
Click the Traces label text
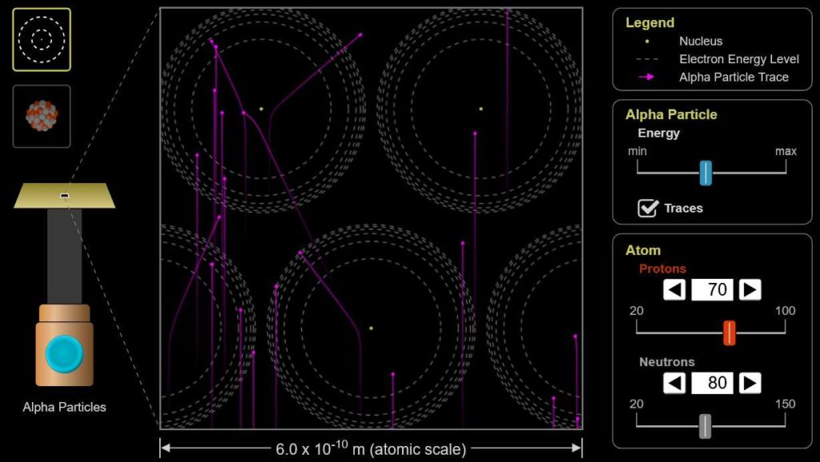point(683,208)
